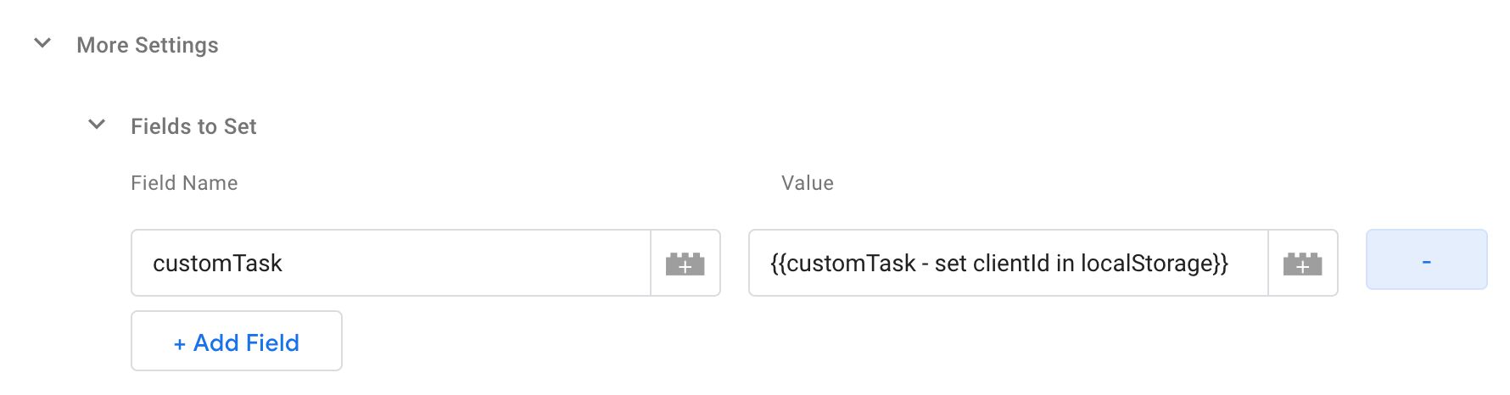Place cursor after customTask text in field
Viewport: 1510px width, 395px height.
(285, 264)
